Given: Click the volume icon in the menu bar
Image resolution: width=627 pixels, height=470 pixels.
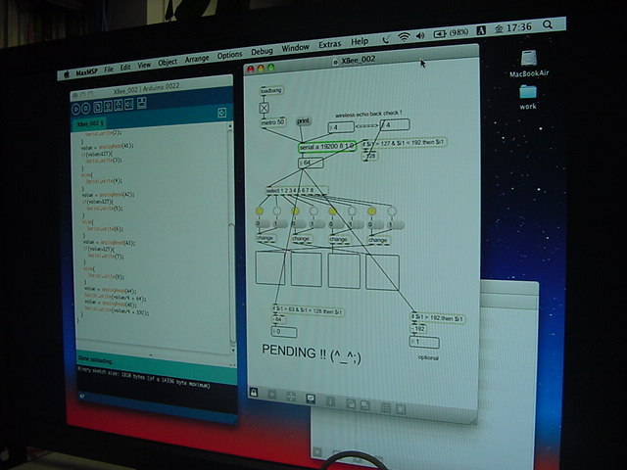Looking at the screenshot, I should [x=420, y=35].
